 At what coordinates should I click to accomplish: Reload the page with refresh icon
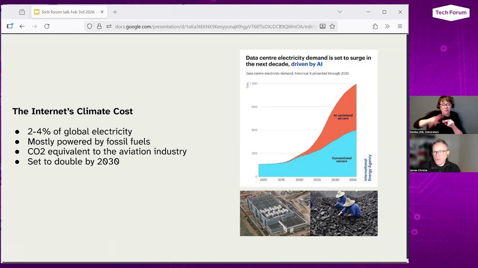point(47,26)
